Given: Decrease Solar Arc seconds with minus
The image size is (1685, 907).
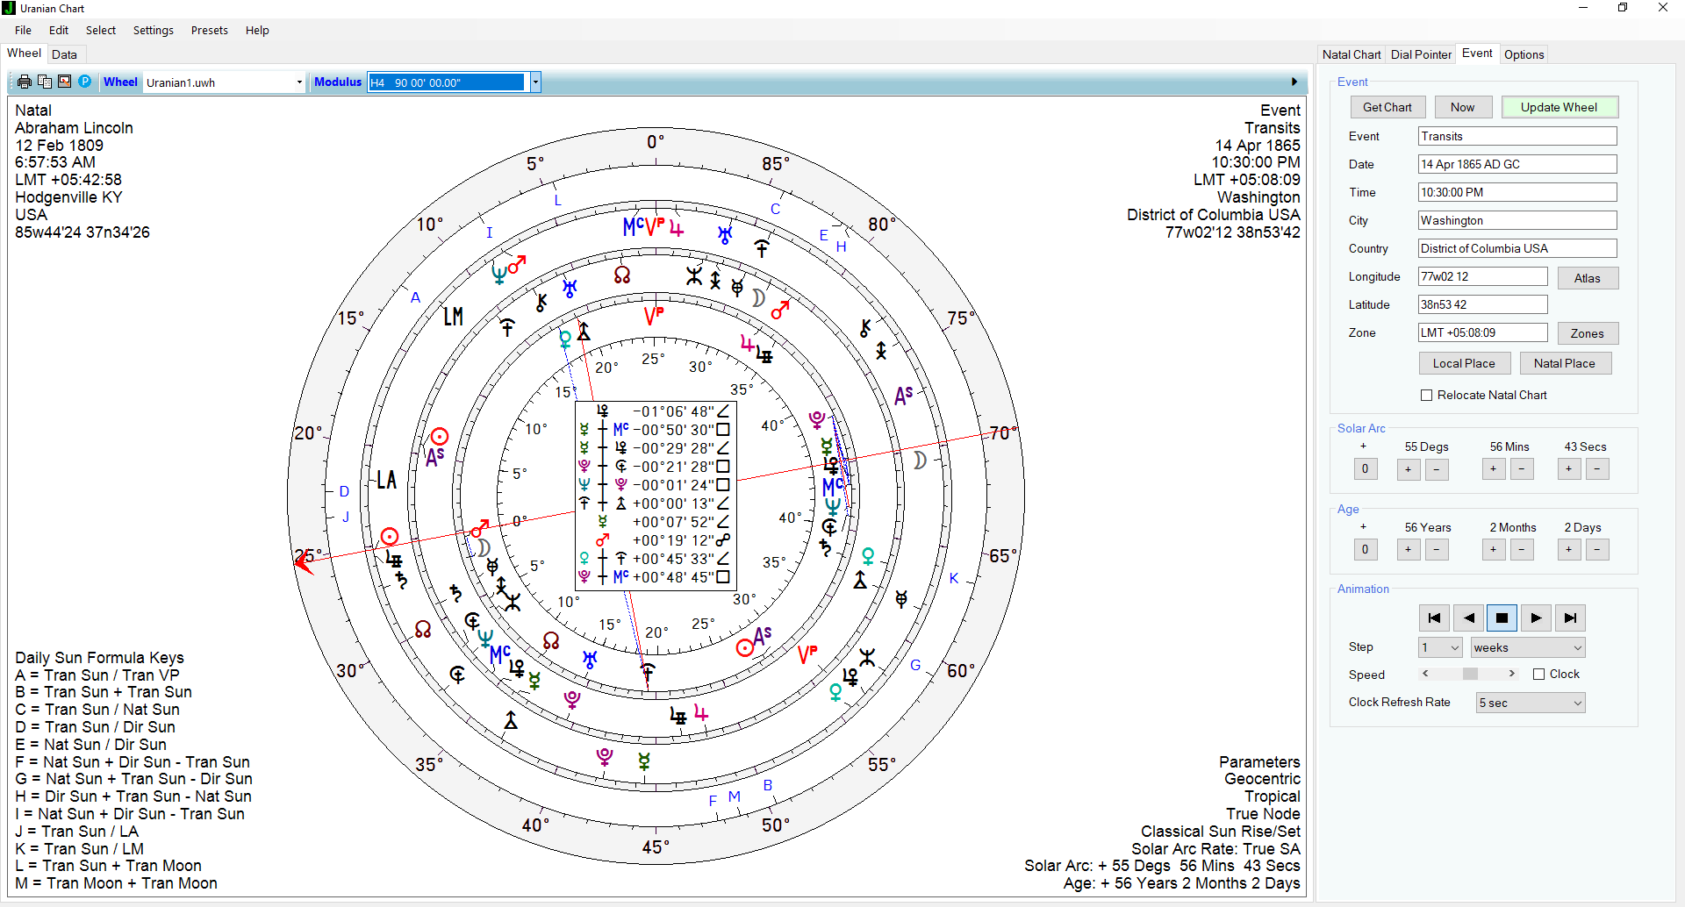Looking at the screenshot, I should (x=1597, y=469).
